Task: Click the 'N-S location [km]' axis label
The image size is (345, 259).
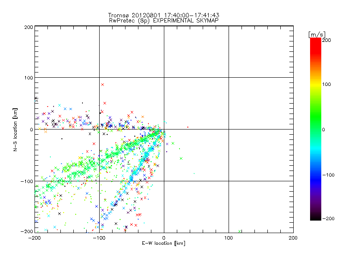Action: tap(15, 129)
